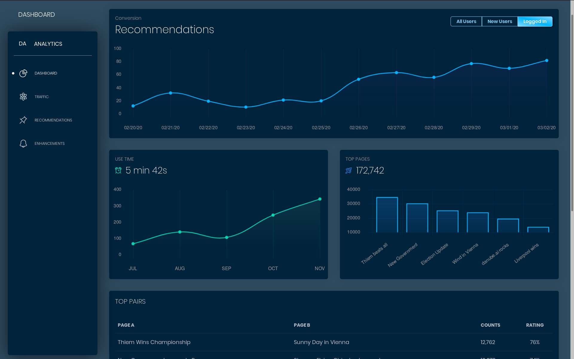Click the Dashboard pie chart icon
This screenshot has width=574, height=359.
(x=23, y=73)
